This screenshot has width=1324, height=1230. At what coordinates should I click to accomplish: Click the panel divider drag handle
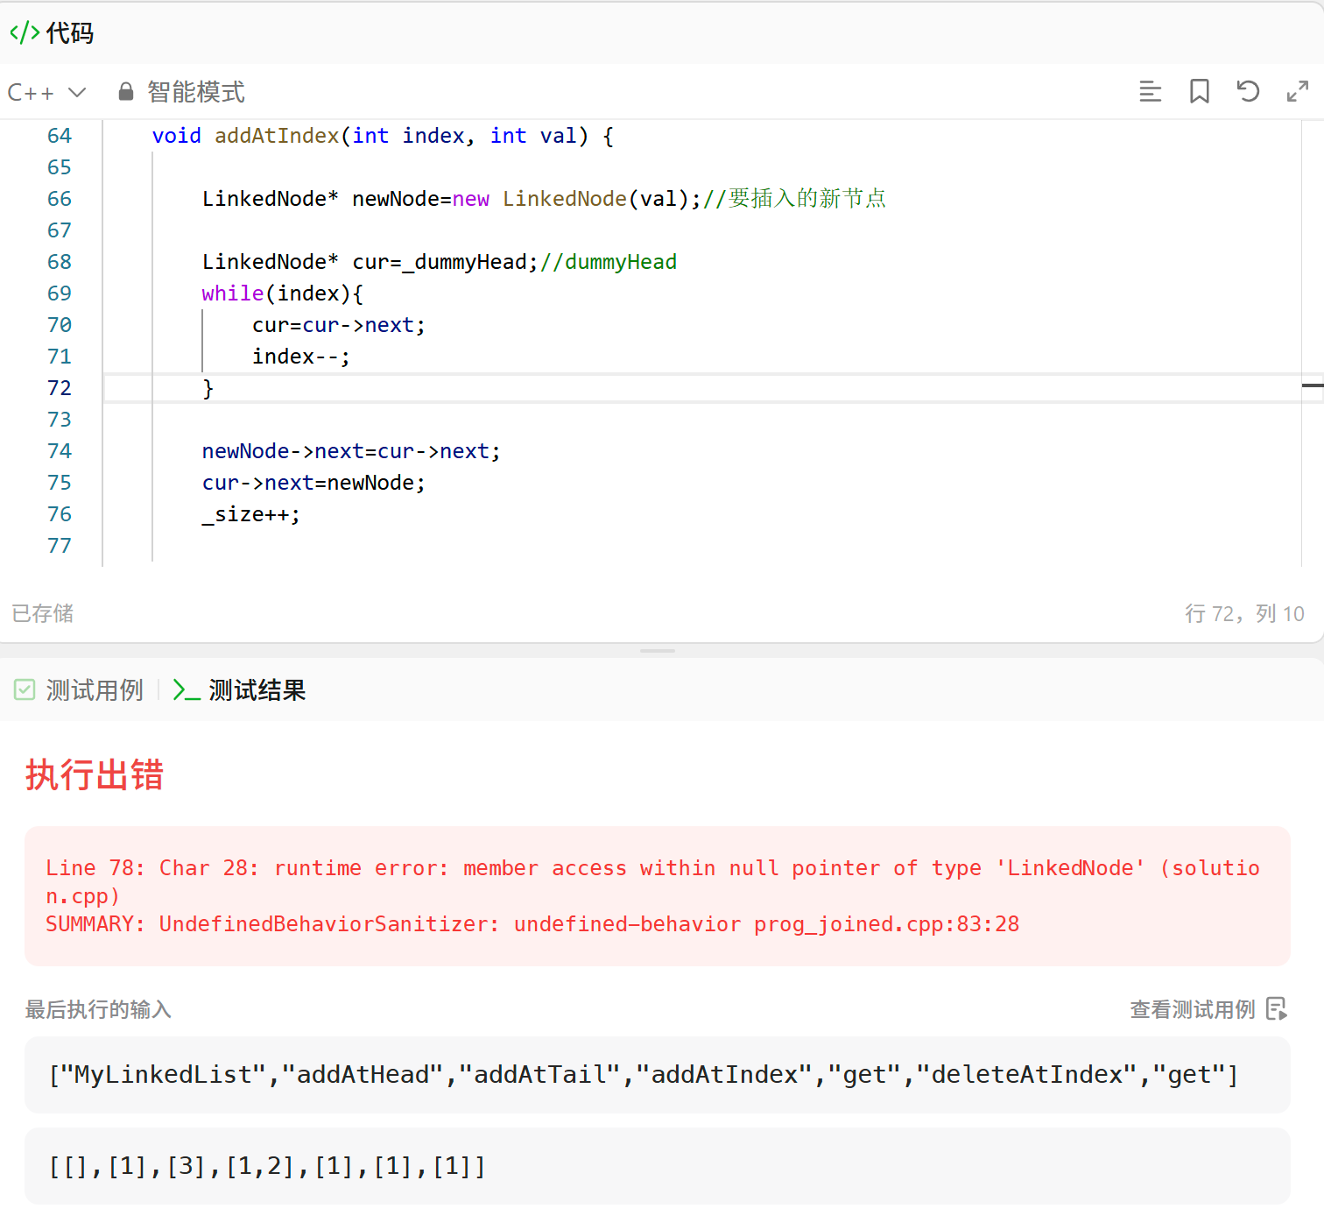(x=658, y=651)
